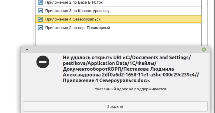215x113 pixels.
Task: Click the black stop error icon in dialog
Action: 43,62
